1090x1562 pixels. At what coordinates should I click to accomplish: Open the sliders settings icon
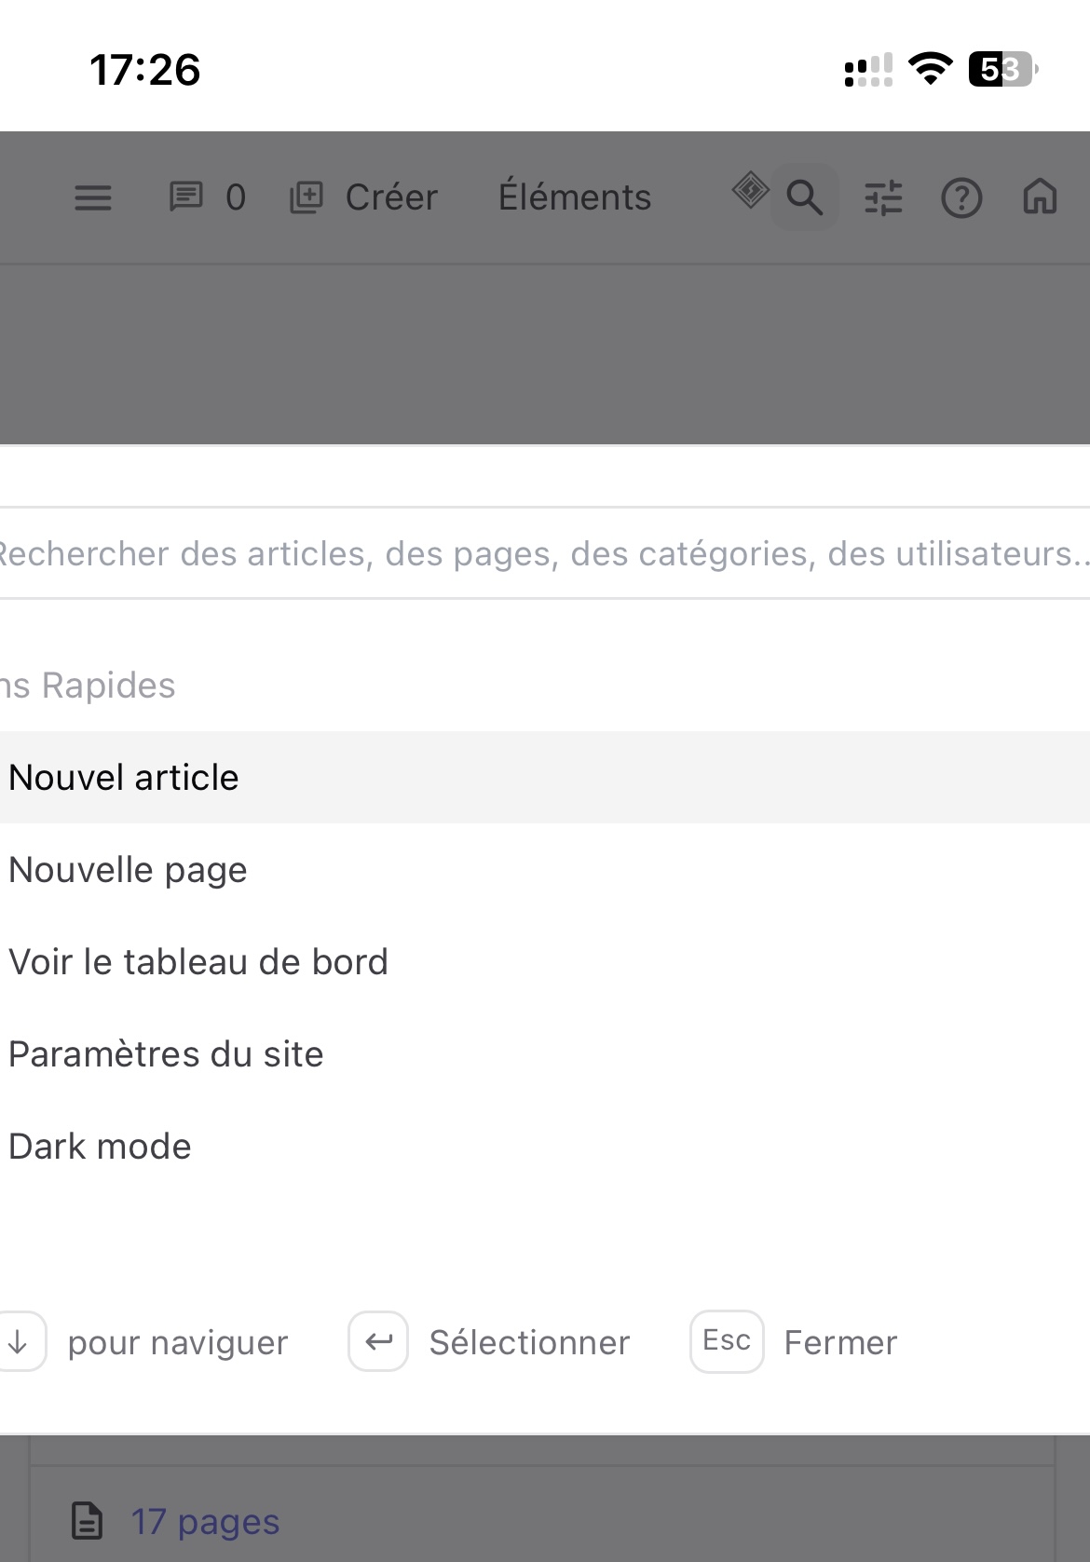[883, 197]
